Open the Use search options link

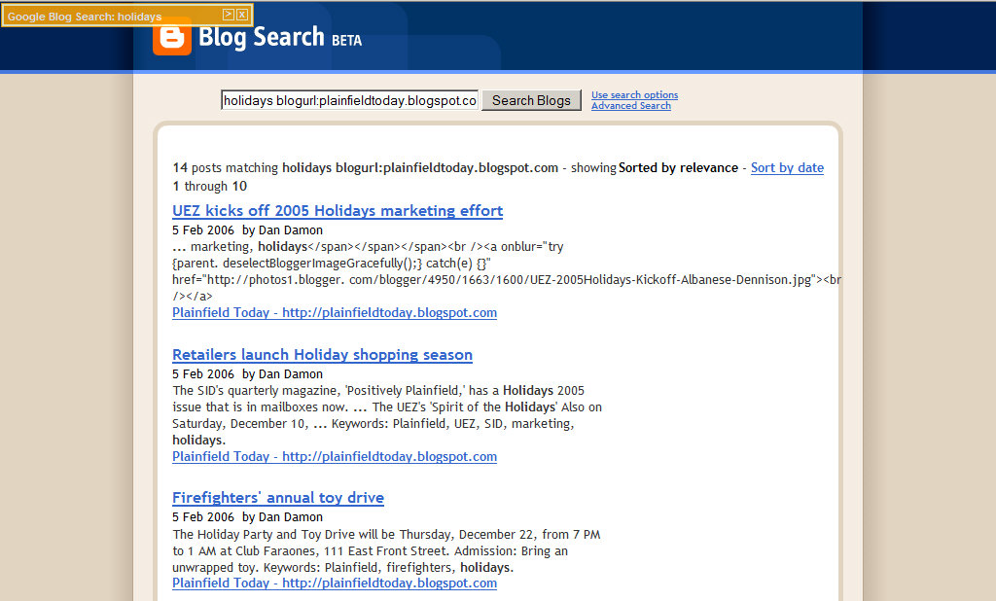coord(634,94)
